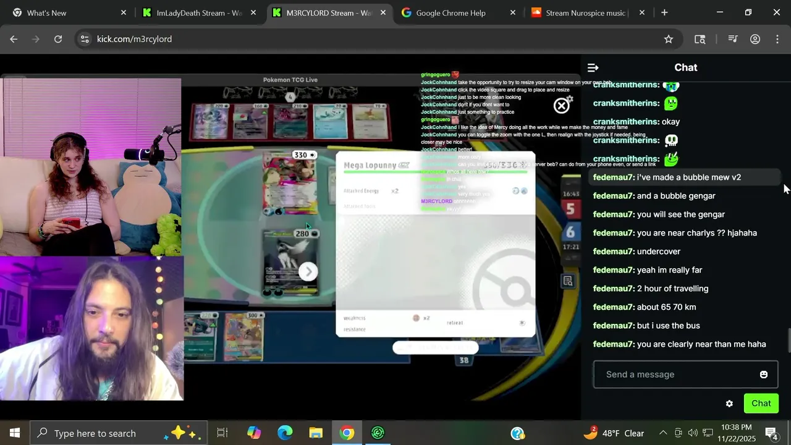This screenshot has width=791, height=445.
Task: Click the round next arrow on game board
Action: [x=308, y=271]
